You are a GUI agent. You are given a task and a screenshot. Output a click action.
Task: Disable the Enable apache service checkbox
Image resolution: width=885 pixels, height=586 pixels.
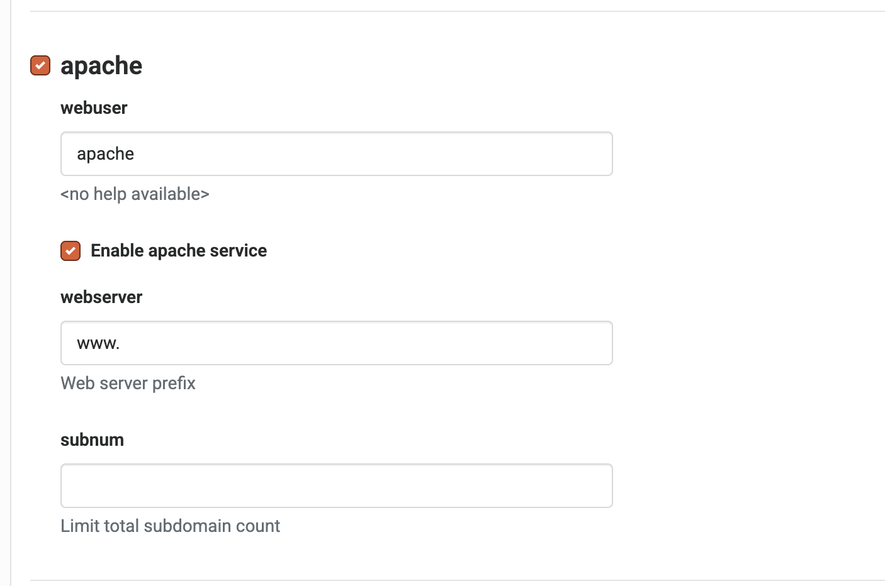click(70, 251)
